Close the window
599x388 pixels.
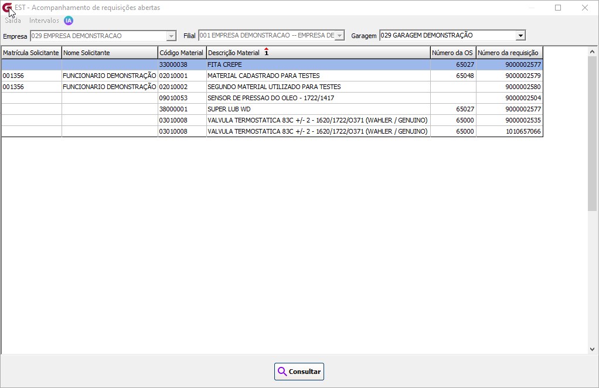coord(584,8)
